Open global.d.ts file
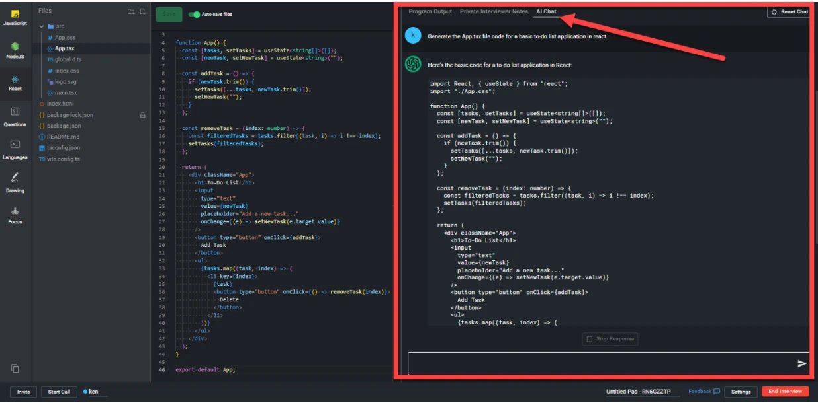The height and width of the screenshot is (403, 818). pyautogui.click(x=65, y=59)
